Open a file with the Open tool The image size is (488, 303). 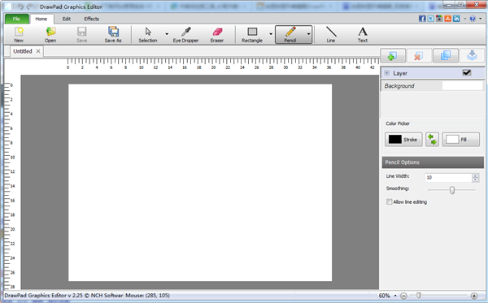(x=50, y=34)
